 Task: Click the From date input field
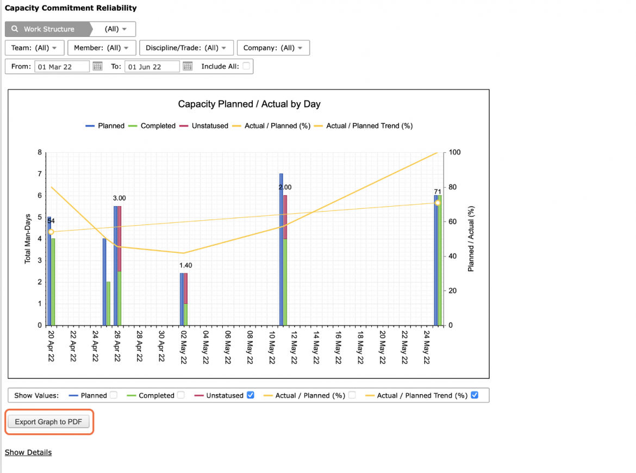(x=62, y=66)
